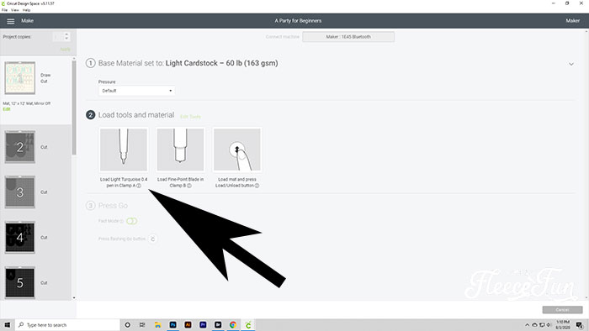Increase project copies with up arrow
The width and height of the screenshot is (589, 331).
66,34
